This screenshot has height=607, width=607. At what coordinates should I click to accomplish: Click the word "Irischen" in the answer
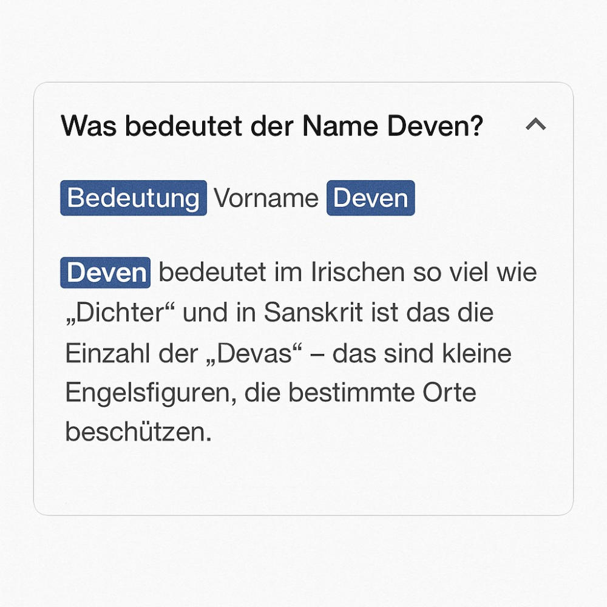pyautogui.click(x=358, y=272)
